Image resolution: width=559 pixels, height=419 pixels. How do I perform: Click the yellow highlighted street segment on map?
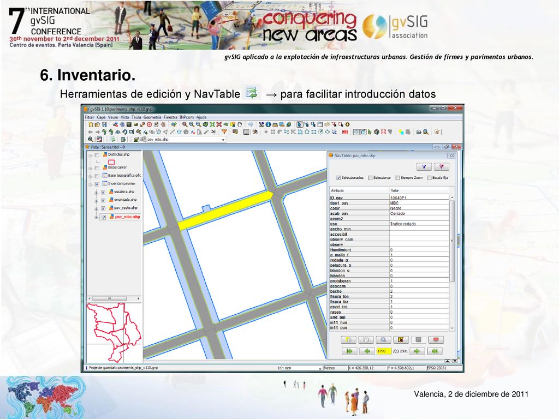point(225,211)
